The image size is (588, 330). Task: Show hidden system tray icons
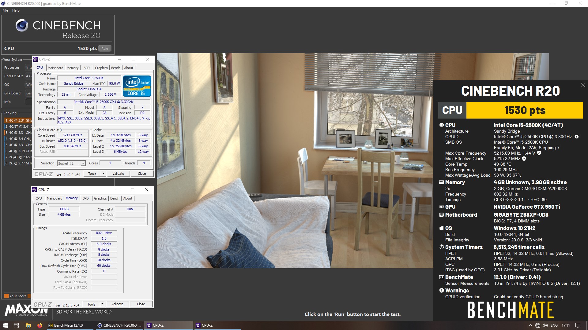click(530, 325)
